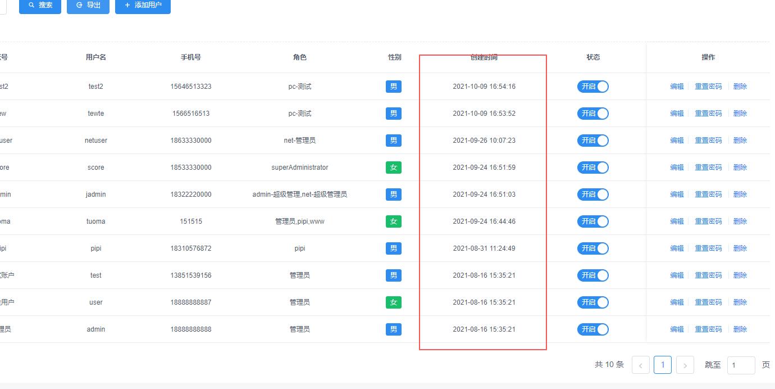Screen dimensions: 775x389
Task: Click 编辑 for user test2
Action: coord(677,87)
